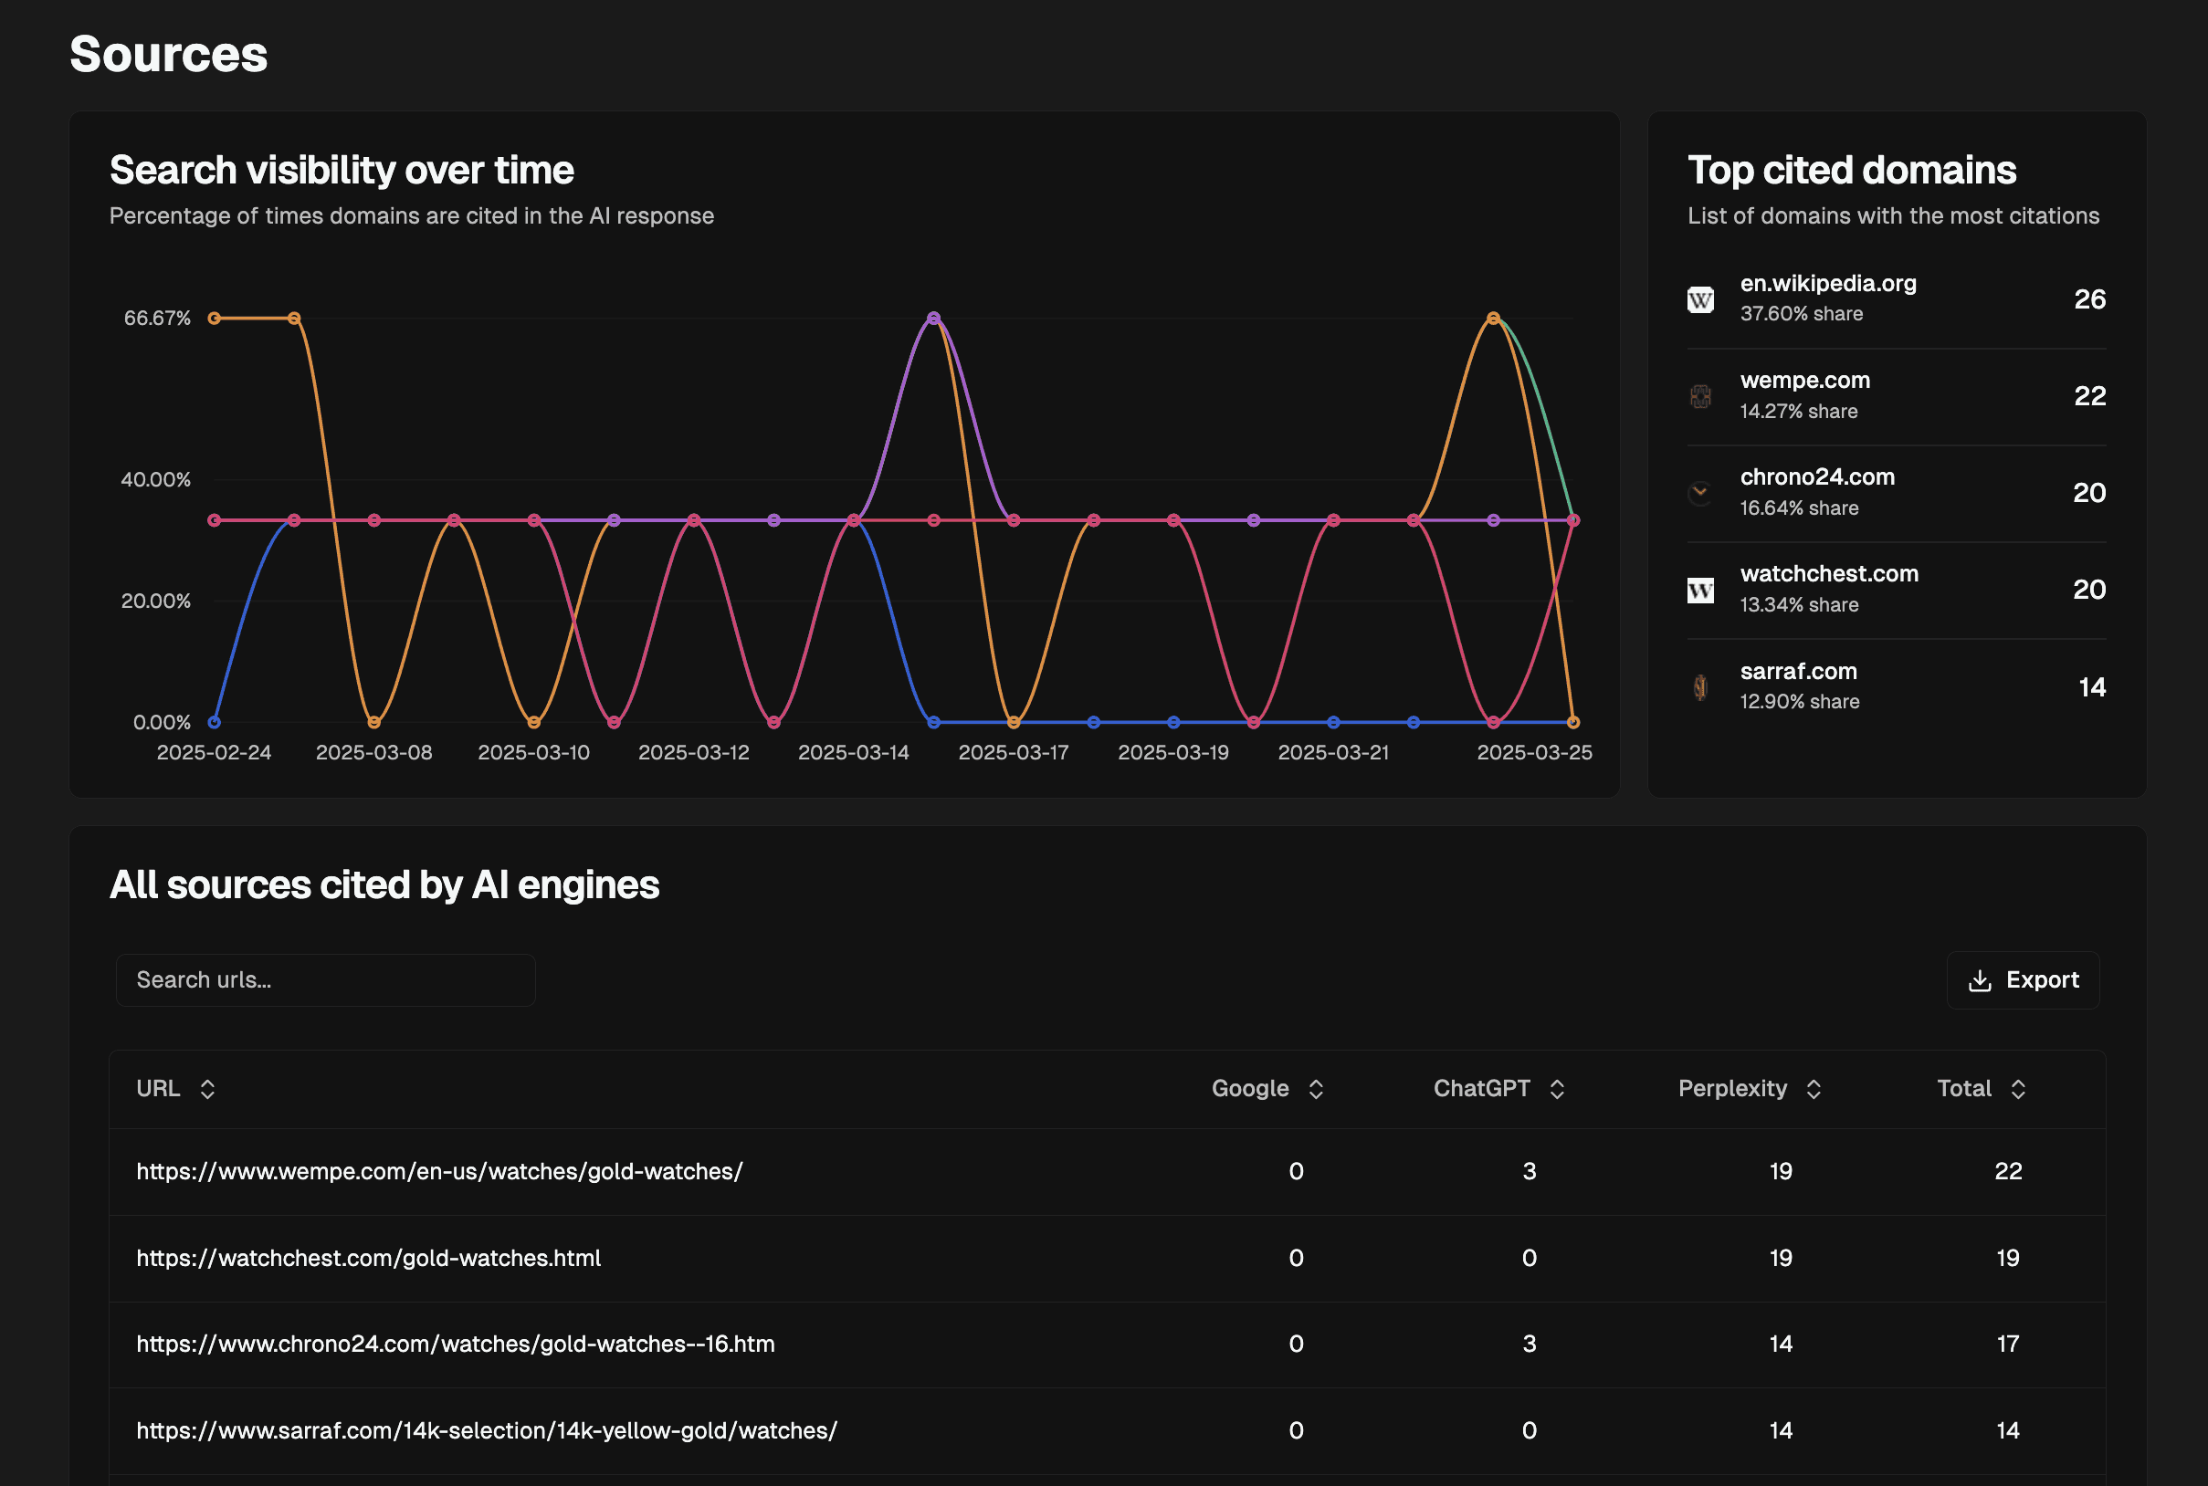Click the download icon inside the Export button

coord(1981,980)
